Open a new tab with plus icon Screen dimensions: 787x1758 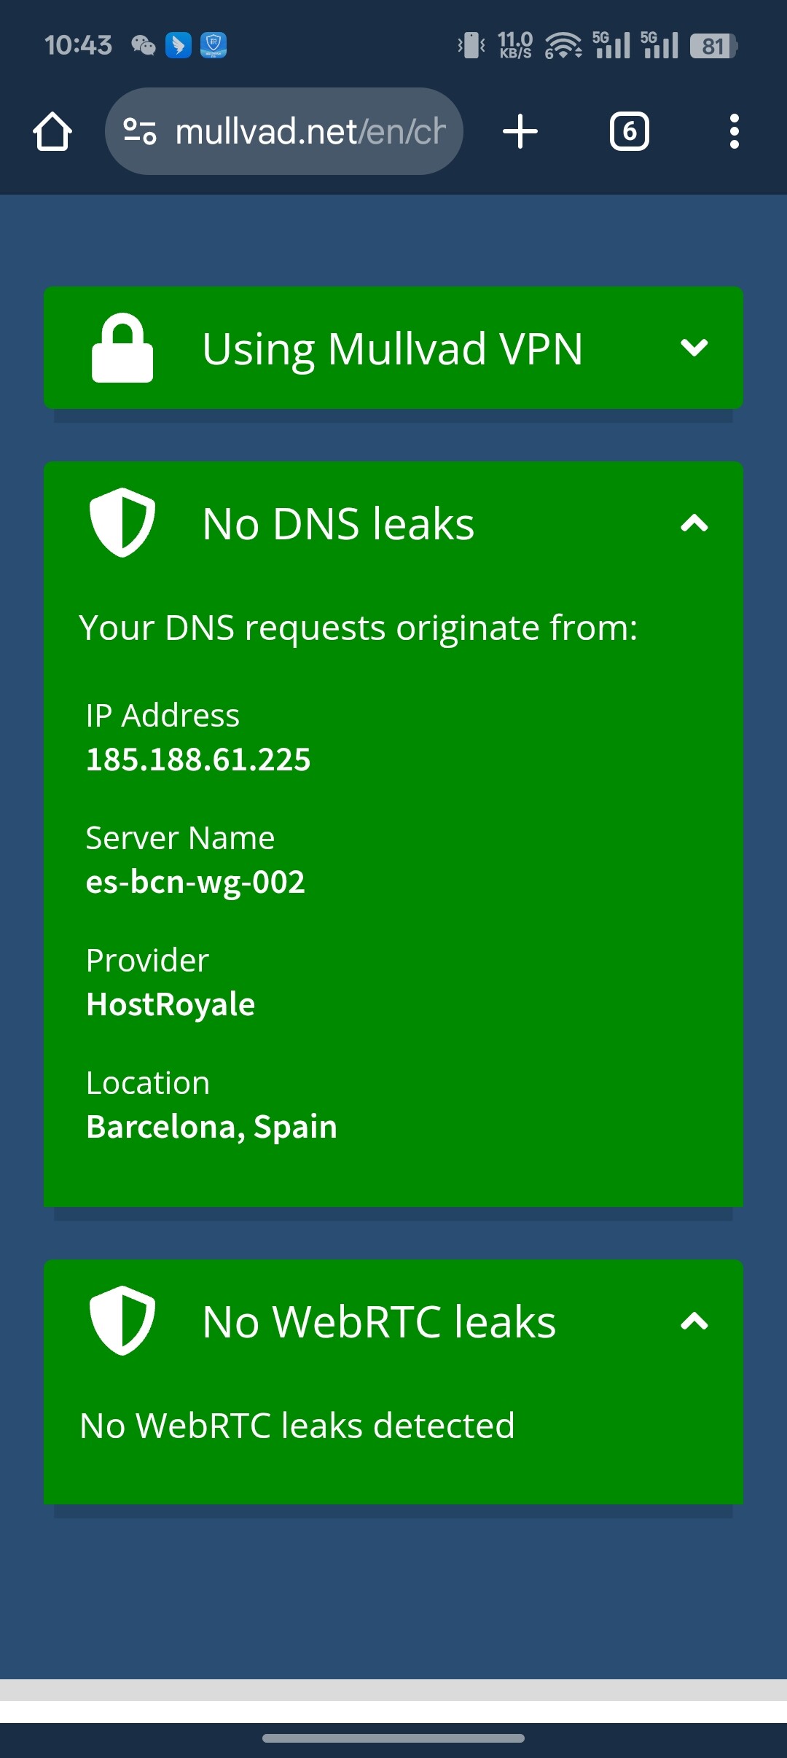point(520,132)
